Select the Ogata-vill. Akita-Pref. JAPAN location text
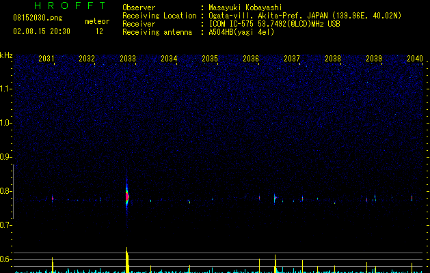430x273 pixels. tap(305, 16)
